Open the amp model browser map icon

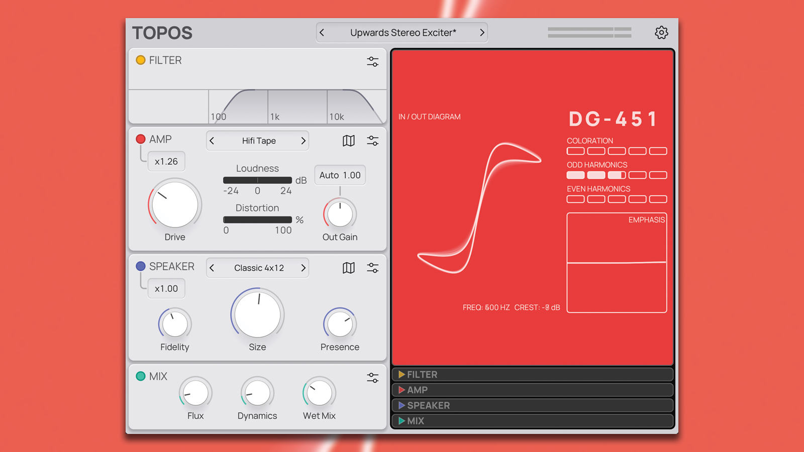tap(348, 141)
